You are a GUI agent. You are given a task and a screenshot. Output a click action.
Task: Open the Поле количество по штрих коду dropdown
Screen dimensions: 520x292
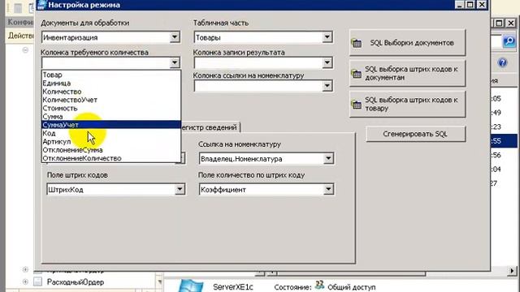[x=328, y=189]
